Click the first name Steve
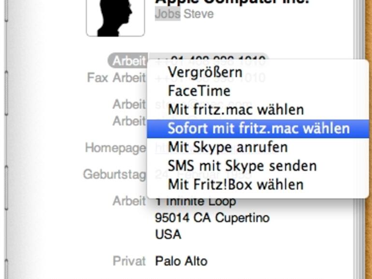 pyautogui.click(x=198, y=14)
